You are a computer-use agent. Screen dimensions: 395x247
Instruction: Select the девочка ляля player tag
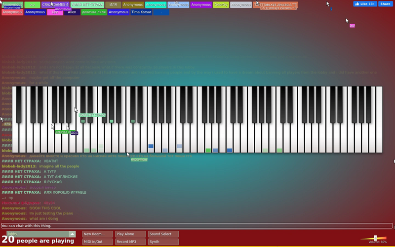point(94,12)
